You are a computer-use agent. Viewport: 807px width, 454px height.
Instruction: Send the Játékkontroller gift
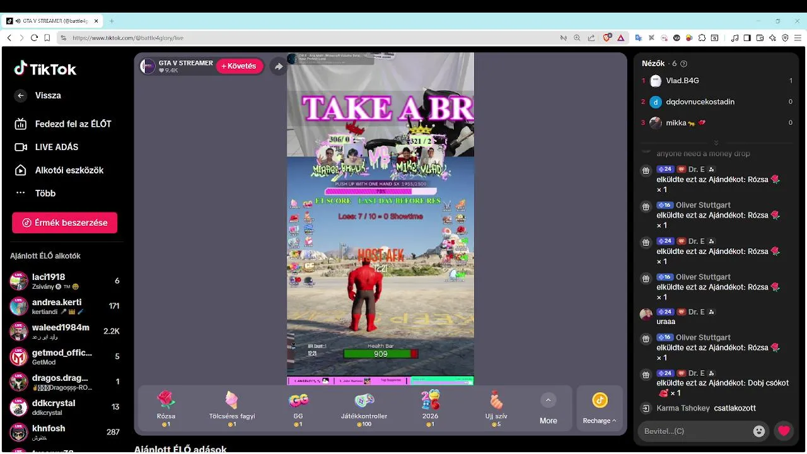[x=364, y=409]
